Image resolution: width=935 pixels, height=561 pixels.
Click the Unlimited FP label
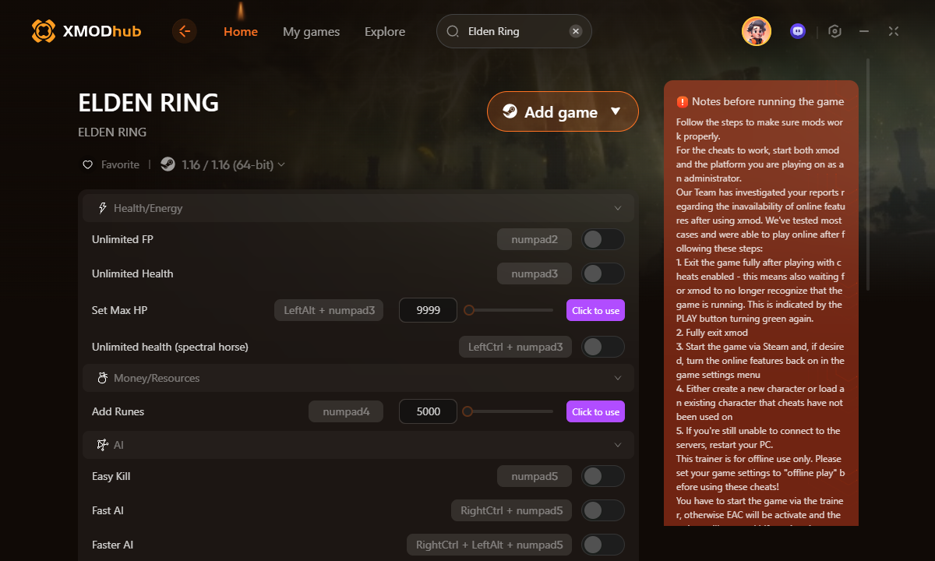pos(122,239)
